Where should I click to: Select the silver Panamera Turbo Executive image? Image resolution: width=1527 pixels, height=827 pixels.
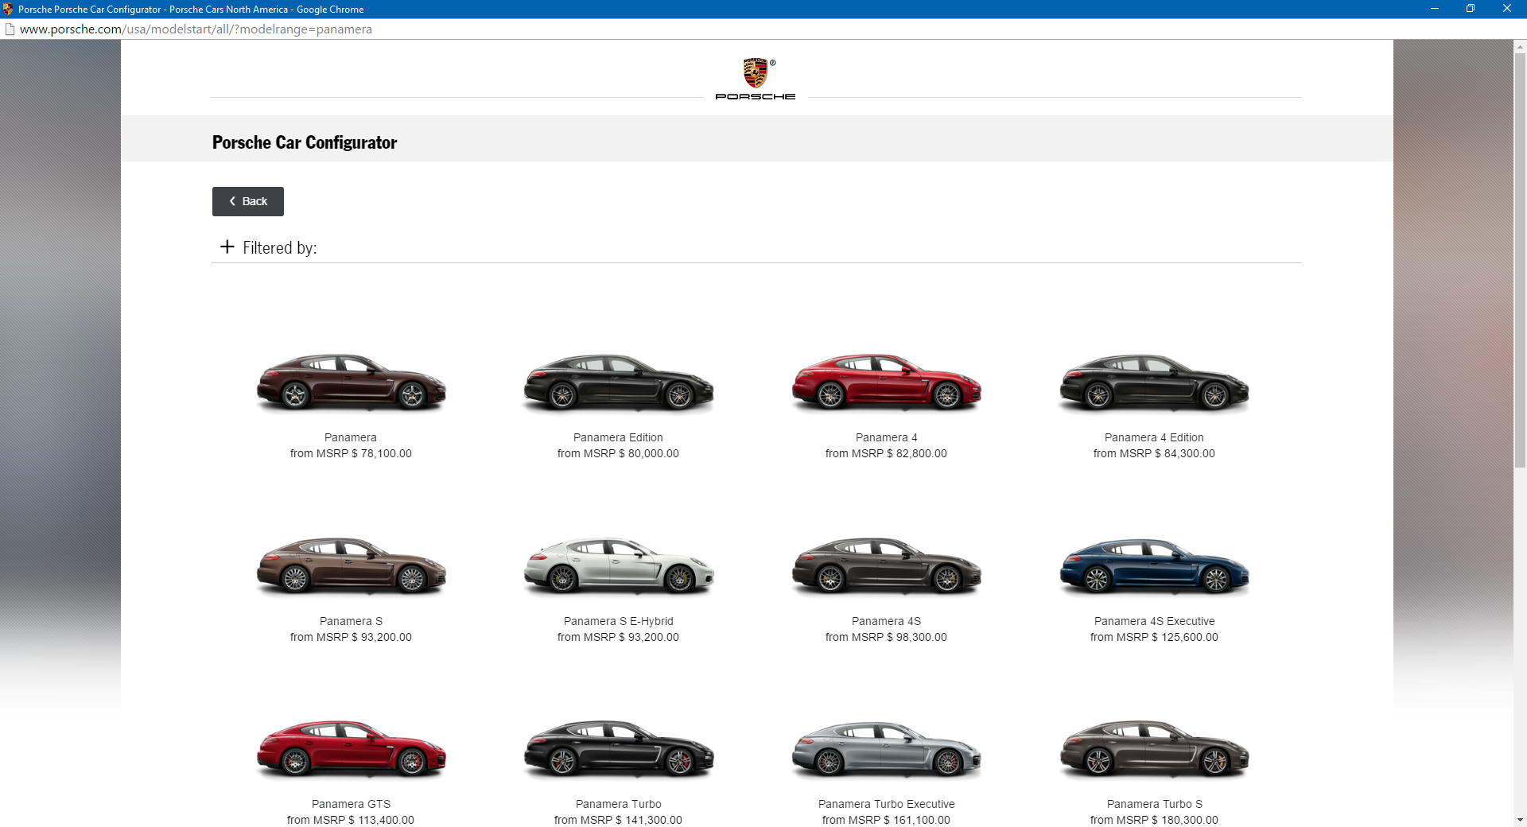[886, 749]
